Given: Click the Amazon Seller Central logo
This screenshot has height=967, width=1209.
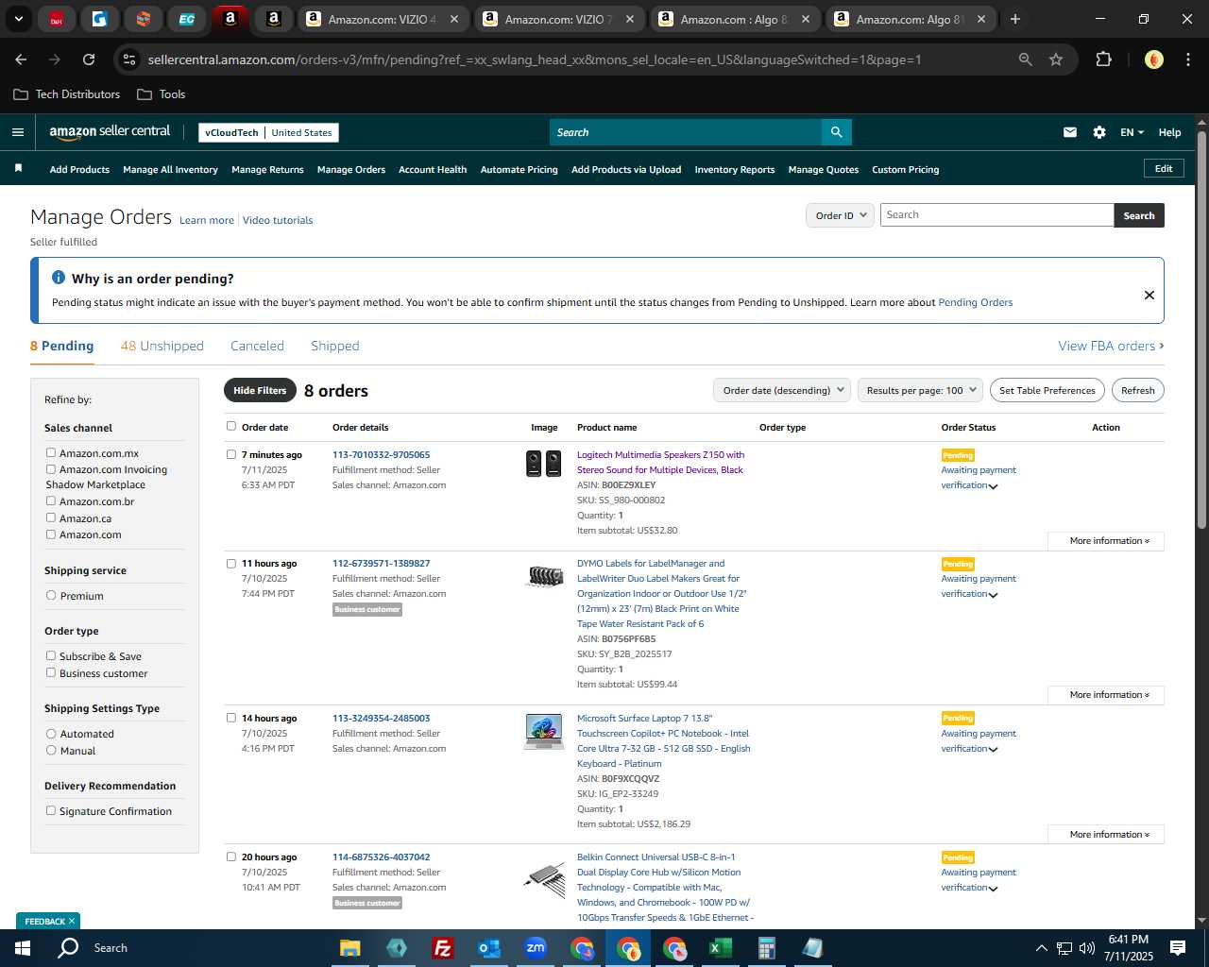Looking at the screenshot, I should point(110,132).
